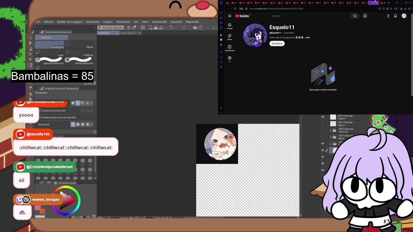The height and width of the screenshot is (232, 413).
Task: Open YouTube Shorts in the sidebar
Action: coord(229,37)
